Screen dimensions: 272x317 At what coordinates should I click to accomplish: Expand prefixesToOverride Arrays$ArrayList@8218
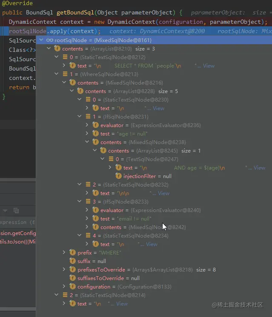(x=64, y=269)
